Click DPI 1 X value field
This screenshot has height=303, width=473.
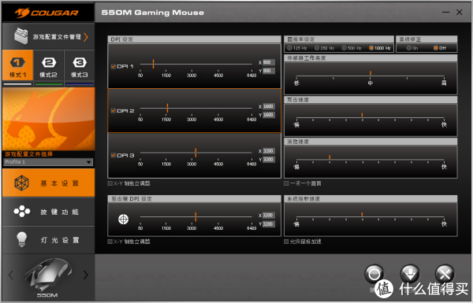(x=269, y=62)
